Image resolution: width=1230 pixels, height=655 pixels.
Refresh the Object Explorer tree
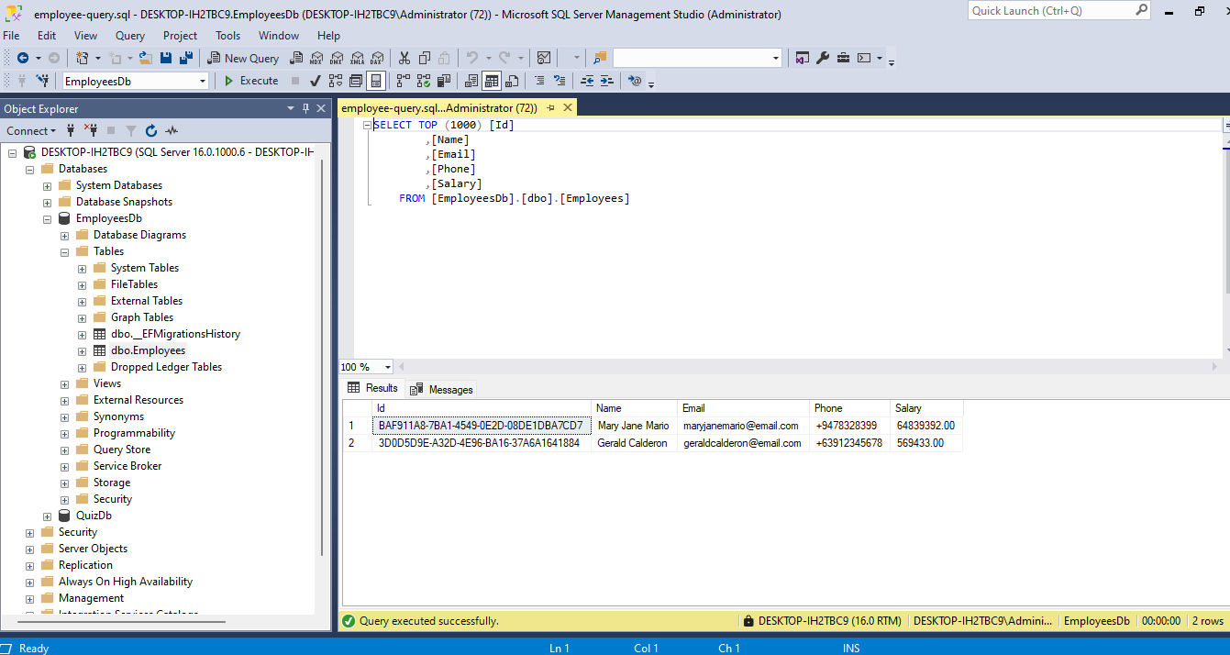[151, 130]
